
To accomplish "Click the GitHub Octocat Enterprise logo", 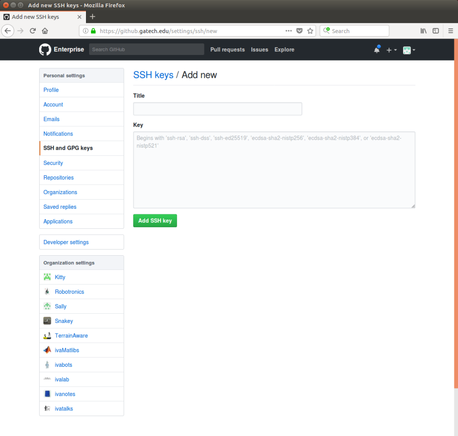I will tap(45, 49).
